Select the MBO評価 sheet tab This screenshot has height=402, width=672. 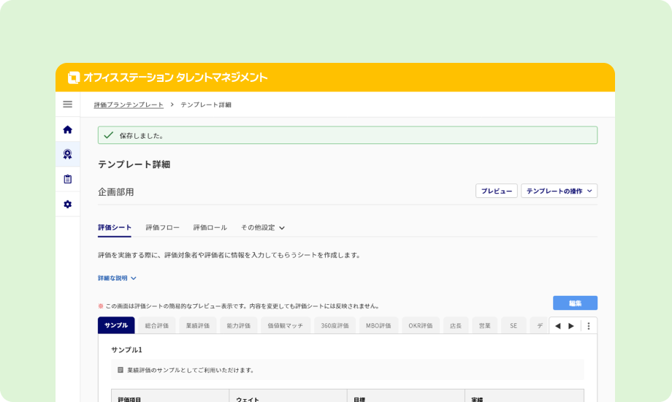click(378, 326)
